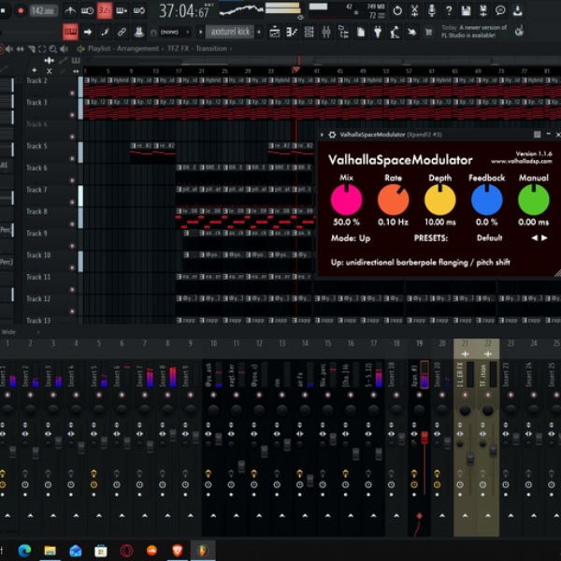Open the plugin picker plug icon
This screenshot has height=561, width=561.
coord(378,32)
